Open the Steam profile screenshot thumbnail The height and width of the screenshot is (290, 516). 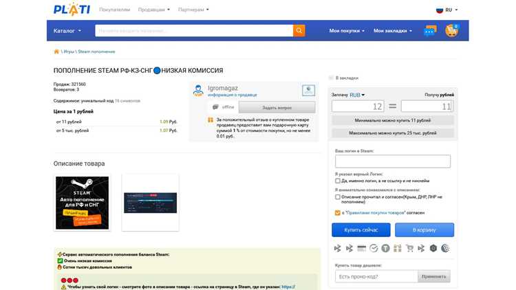(x=151, y=203)
